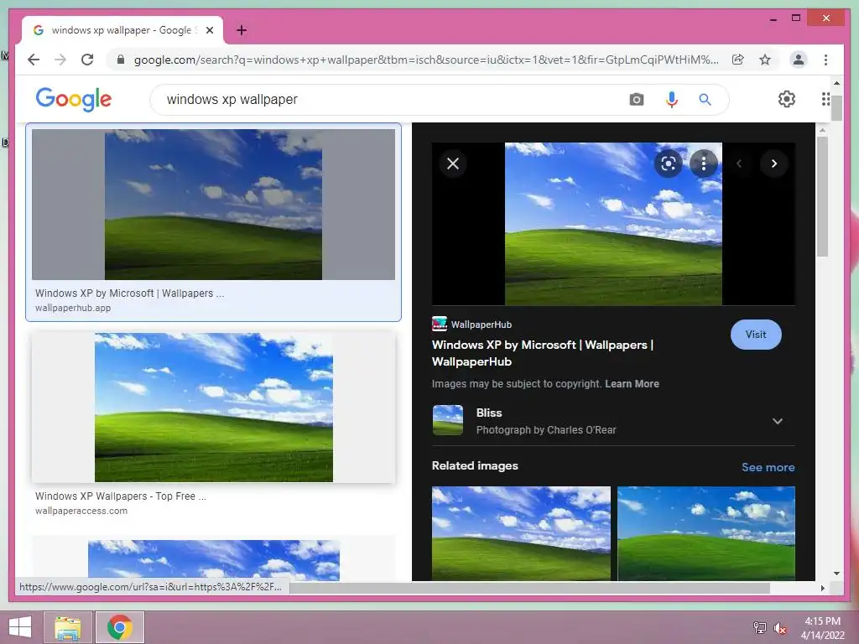This screenshot has width=859, height=644.
Task: Click See more related images
Action: pyautogui.click(x=768, y=467)
